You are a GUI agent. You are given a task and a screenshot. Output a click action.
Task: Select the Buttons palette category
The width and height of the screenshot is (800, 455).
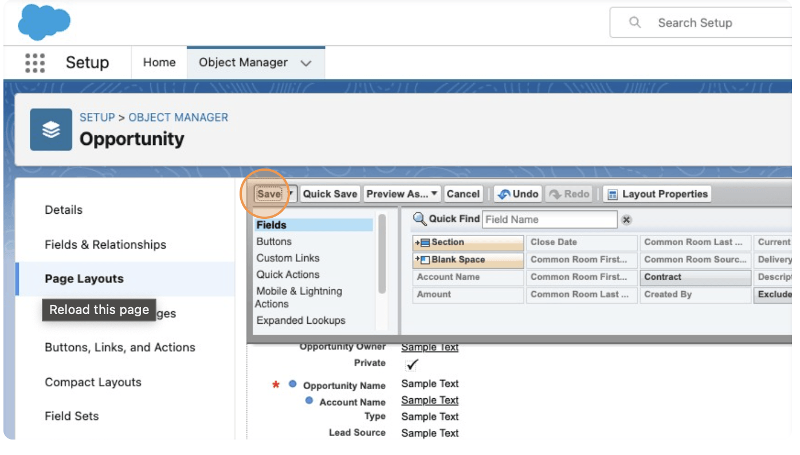pos(274,242)
